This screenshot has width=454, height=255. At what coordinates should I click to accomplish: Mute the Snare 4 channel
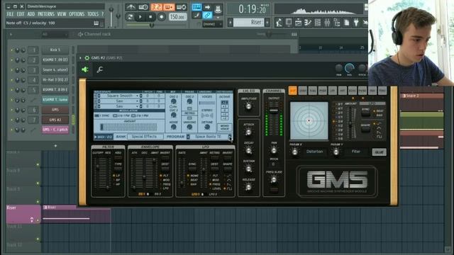click(12, 70)
